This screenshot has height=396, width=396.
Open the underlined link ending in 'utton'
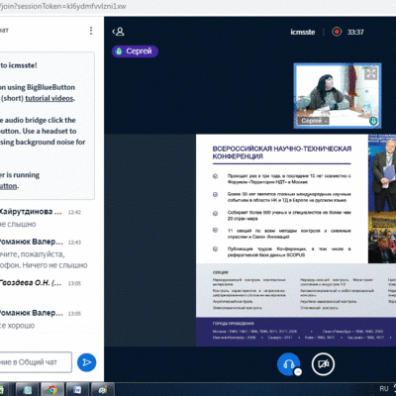click(x=9, y=186)
